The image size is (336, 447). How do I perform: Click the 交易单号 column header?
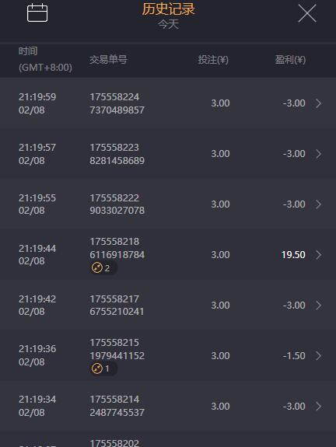[108, 60]
